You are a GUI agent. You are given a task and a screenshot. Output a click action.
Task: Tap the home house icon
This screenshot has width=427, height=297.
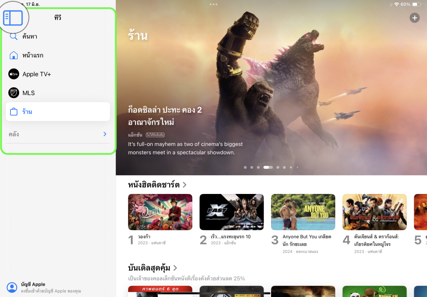14,55
